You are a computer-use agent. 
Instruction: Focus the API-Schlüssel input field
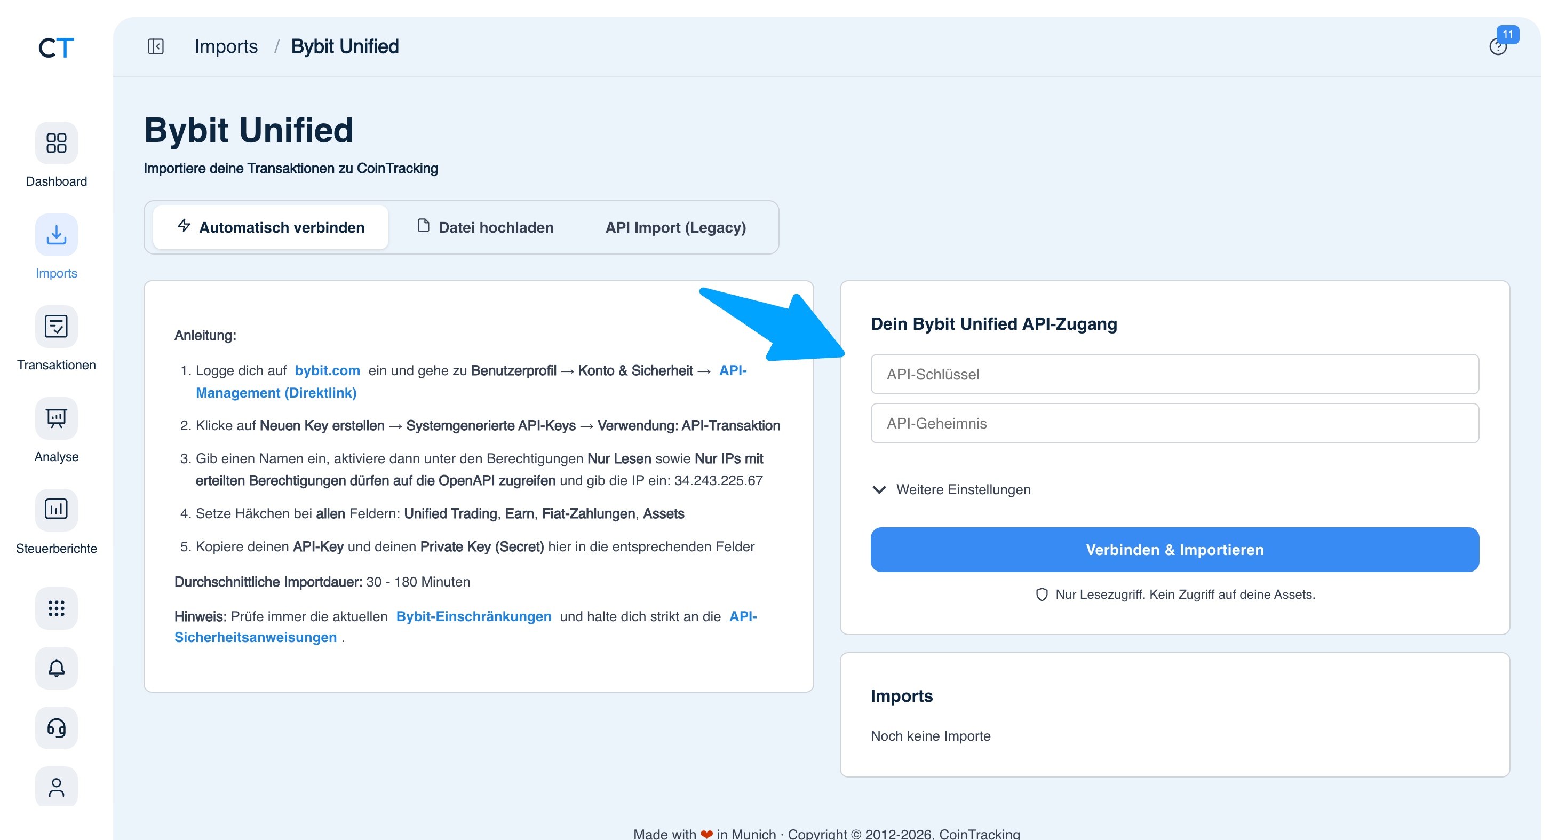[x=1174, y=374]
